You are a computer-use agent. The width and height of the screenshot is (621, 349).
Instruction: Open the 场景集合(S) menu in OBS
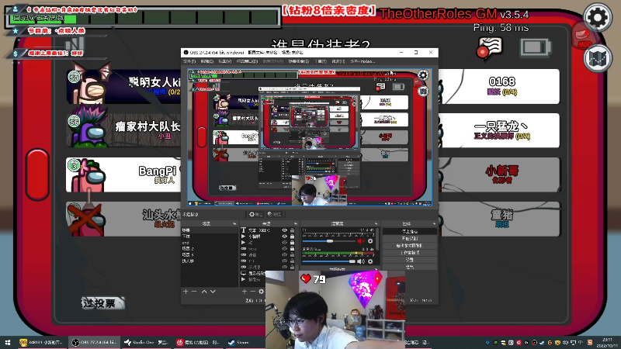(299, 61)
